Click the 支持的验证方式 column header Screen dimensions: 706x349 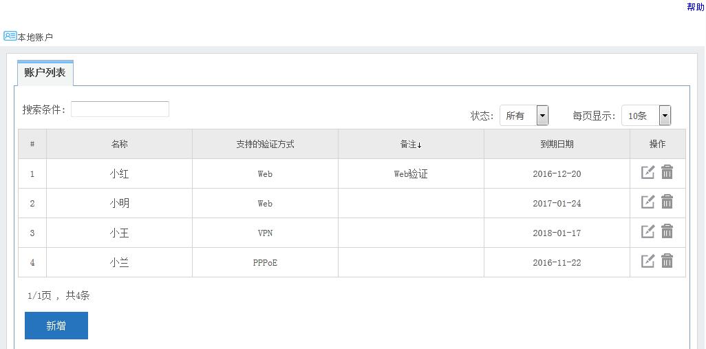coord(265,145)
